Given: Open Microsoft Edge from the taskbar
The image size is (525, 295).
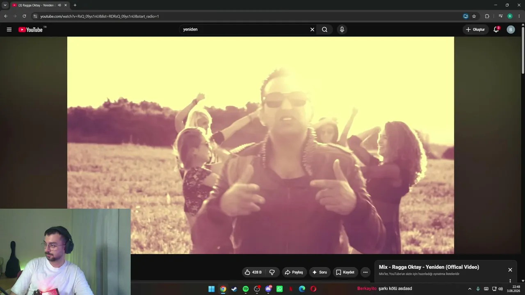Looking at the screenshot, I should (302, 289).
